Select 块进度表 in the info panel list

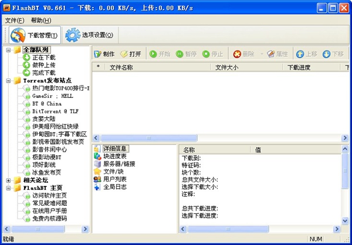coord(114,156)
